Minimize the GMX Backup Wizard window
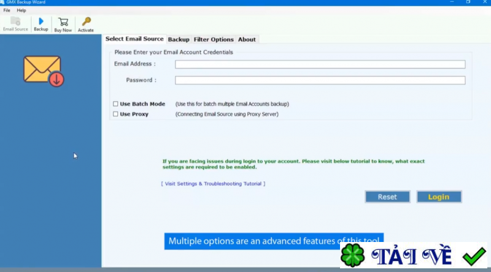The height and width of the screenshot is (272, 491). tap(452, 2)
